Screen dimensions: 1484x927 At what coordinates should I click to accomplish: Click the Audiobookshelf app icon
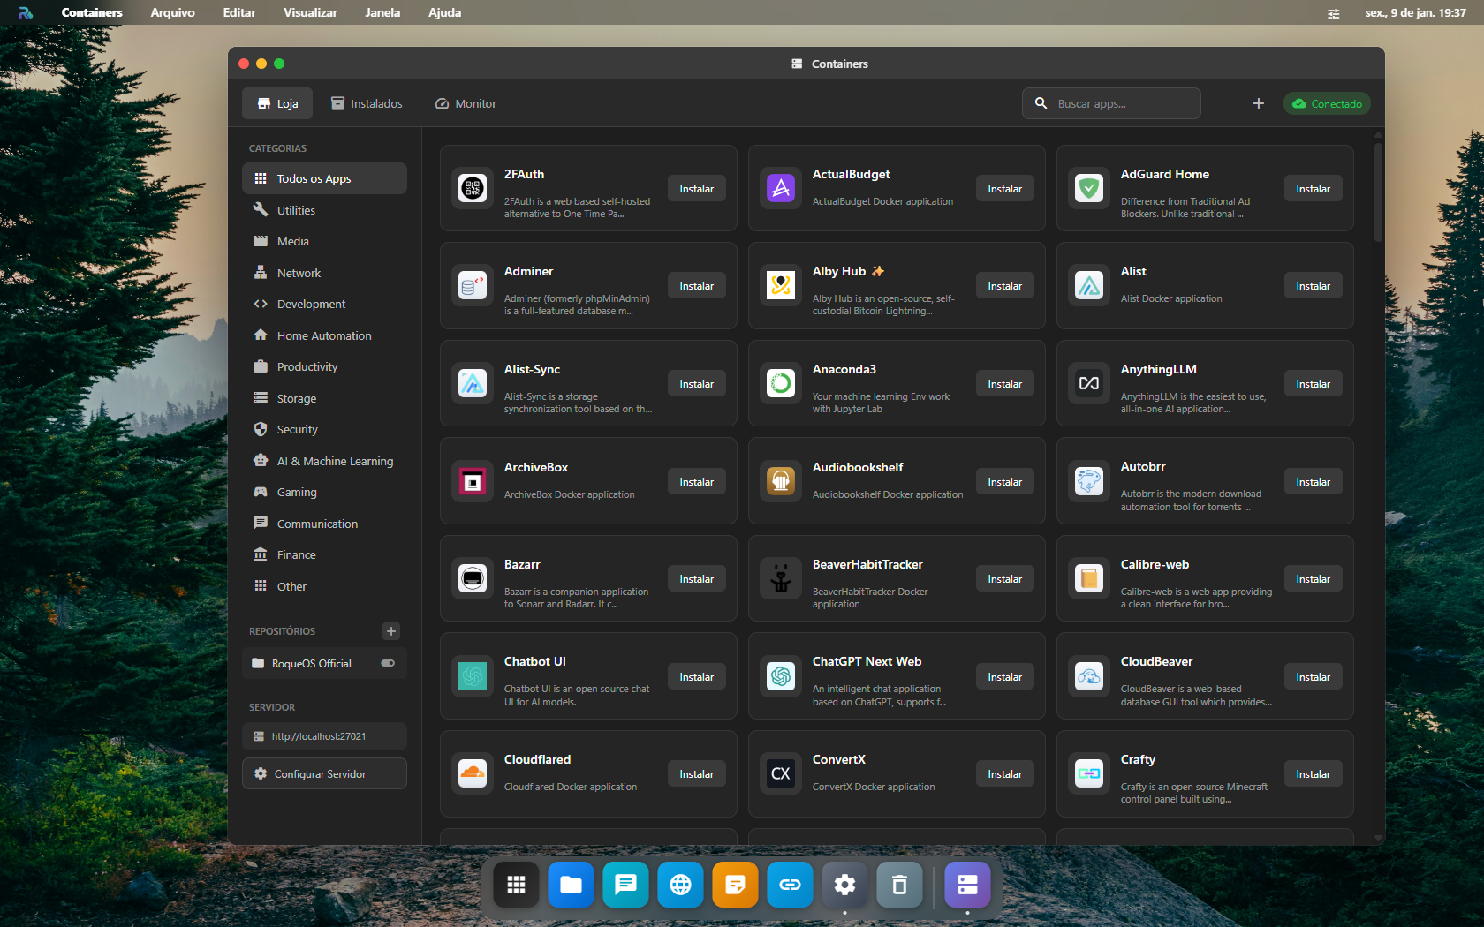click(781, 481)
